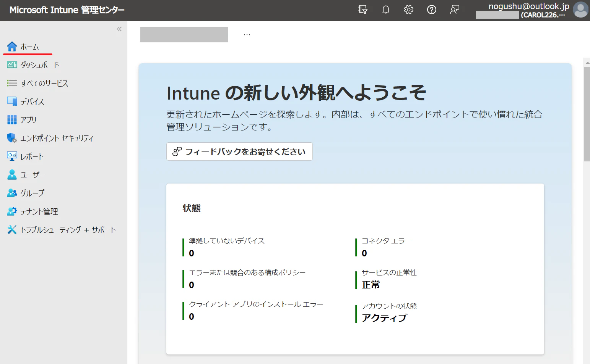
Task: Click the nogushu@outlook.jp account name
Action: [x=529, y=6]
